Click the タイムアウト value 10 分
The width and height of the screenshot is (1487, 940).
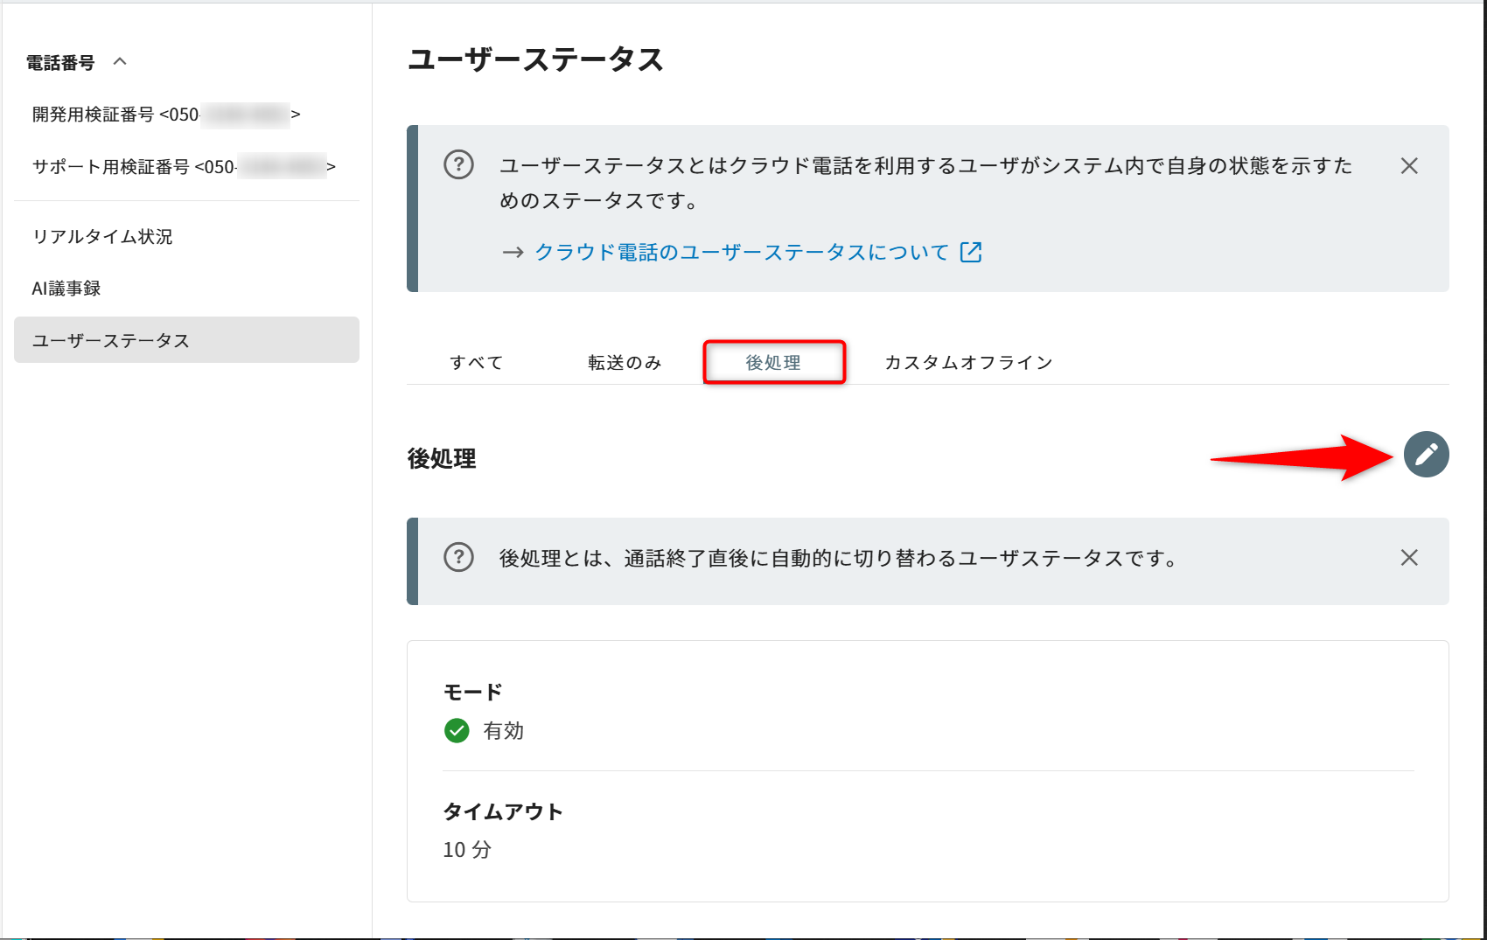pyautogui.click(x=467, y=850)
